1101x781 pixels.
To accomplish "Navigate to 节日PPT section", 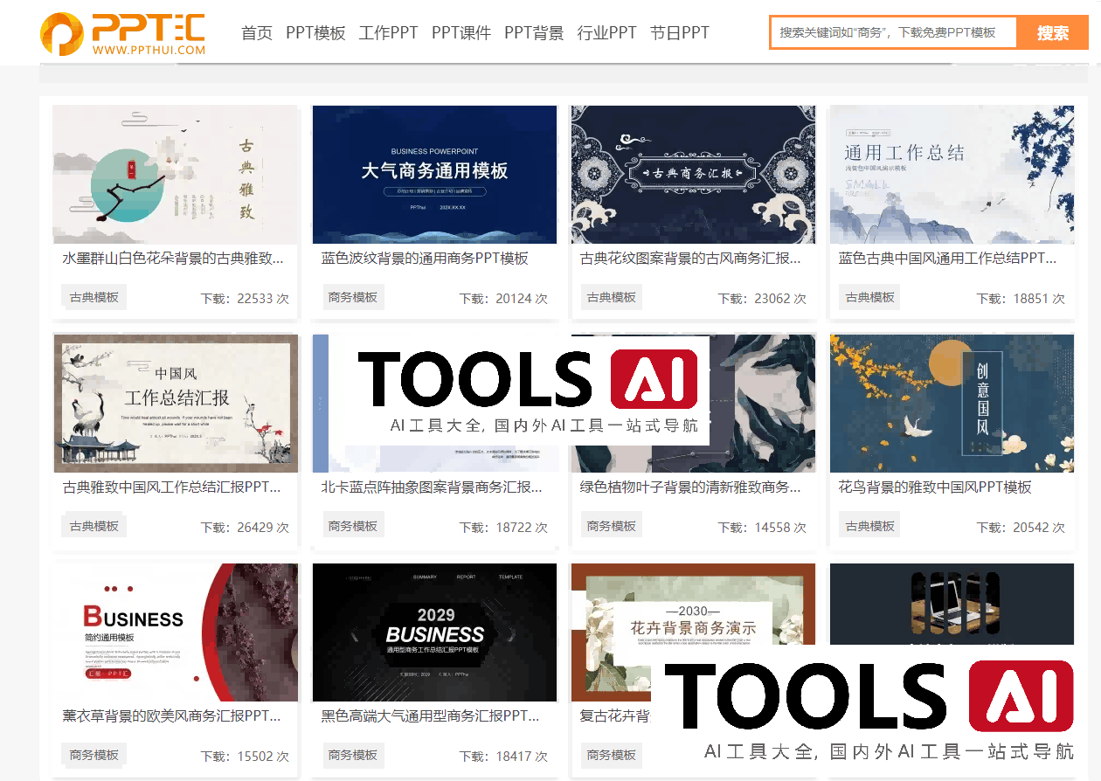I will (x=680, y=33).
